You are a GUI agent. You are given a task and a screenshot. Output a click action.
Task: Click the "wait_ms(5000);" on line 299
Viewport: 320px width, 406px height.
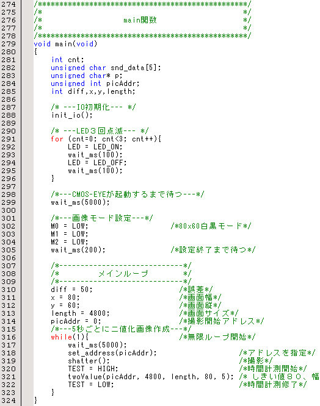coord(80,202)
